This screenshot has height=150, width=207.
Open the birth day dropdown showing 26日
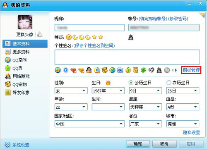pos(183,90)
